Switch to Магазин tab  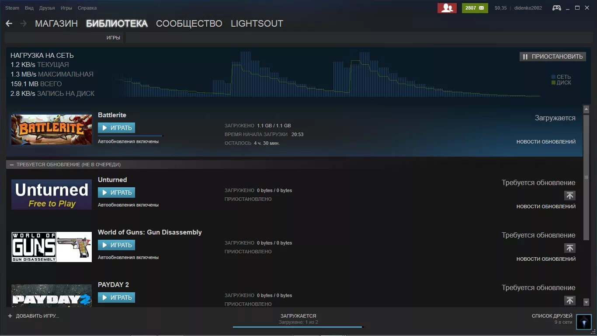(x=56, y=24)
